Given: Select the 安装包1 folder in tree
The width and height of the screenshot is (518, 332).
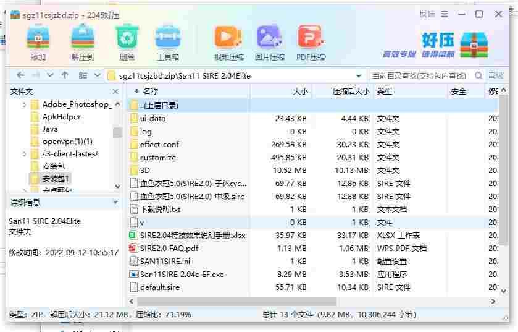Looking at the screenshot, I should (56, 179).
